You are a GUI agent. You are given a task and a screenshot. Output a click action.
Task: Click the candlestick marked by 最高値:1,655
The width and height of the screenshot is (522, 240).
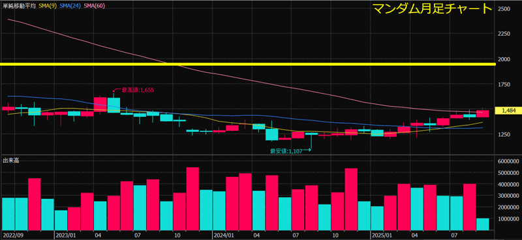coord(114,105)
